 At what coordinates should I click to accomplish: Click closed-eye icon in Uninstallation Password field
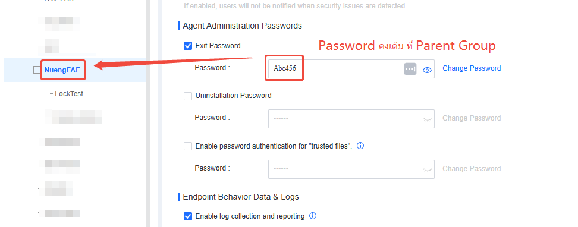pyautogui.click(x=427, y=119)
